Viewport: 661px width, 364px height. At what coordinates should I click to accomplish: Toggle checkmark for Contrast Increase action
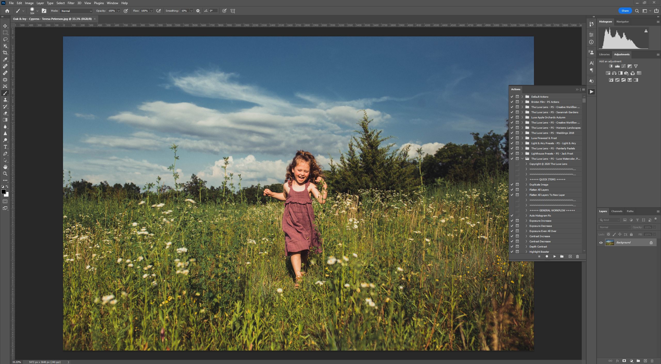[x=512, y=236]
